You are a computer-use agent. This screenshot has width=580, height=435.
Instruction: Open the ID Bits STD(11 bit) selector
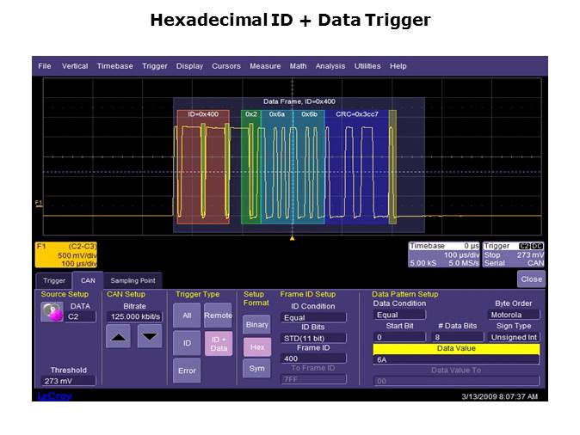(x=313, y=338)
